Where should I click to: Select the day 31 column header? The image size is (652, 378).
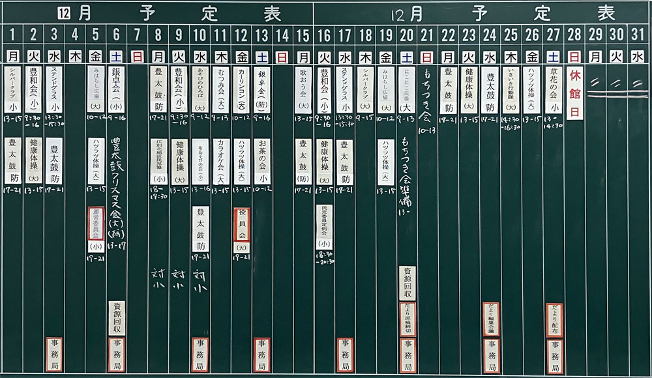click(x=638, y=34)
